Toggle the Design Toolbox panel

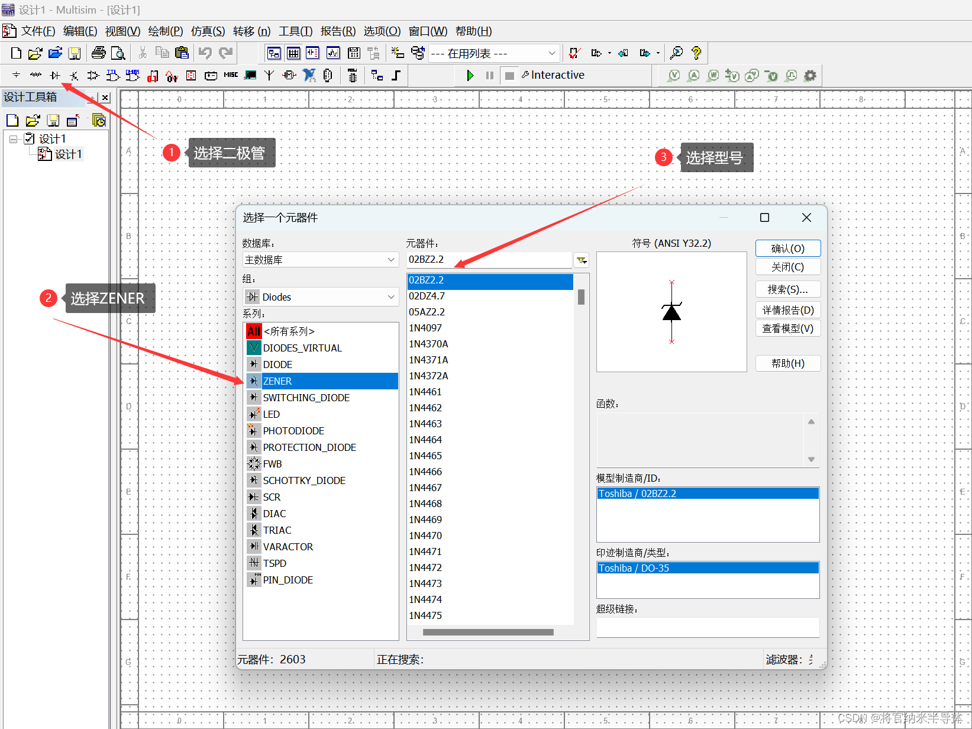274,53
